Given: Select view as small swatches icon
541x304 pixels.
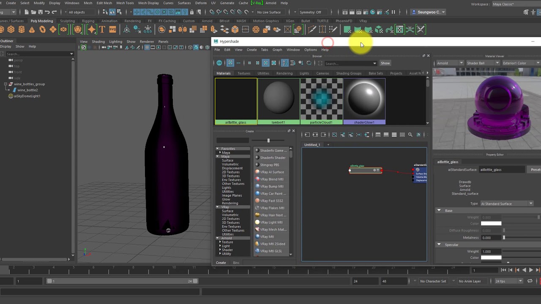Looking at the screenshot, I should tap(249, 63).
